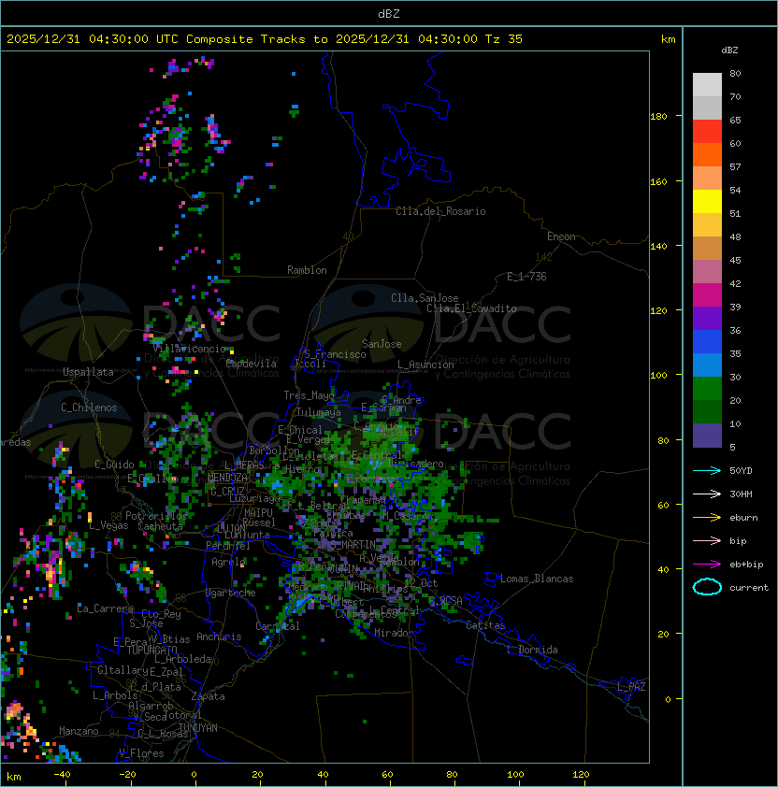Click the 30HM legend label
Image resolution: width=778 pixels, height=787 pixels.
tap(741, 494)
